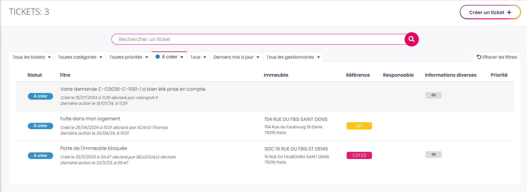The height and width of the screenshot is (192, 527).
Task: Expand the Tous les gestionnaires filter
Action: coord(293,57)
